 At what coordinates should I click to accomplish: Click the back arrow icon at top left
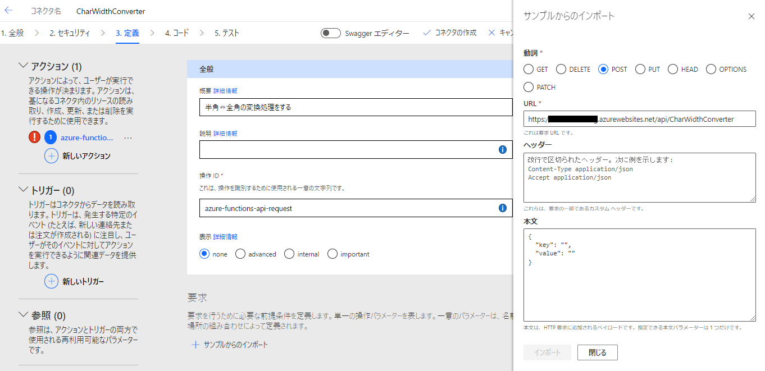click(8, 11)
